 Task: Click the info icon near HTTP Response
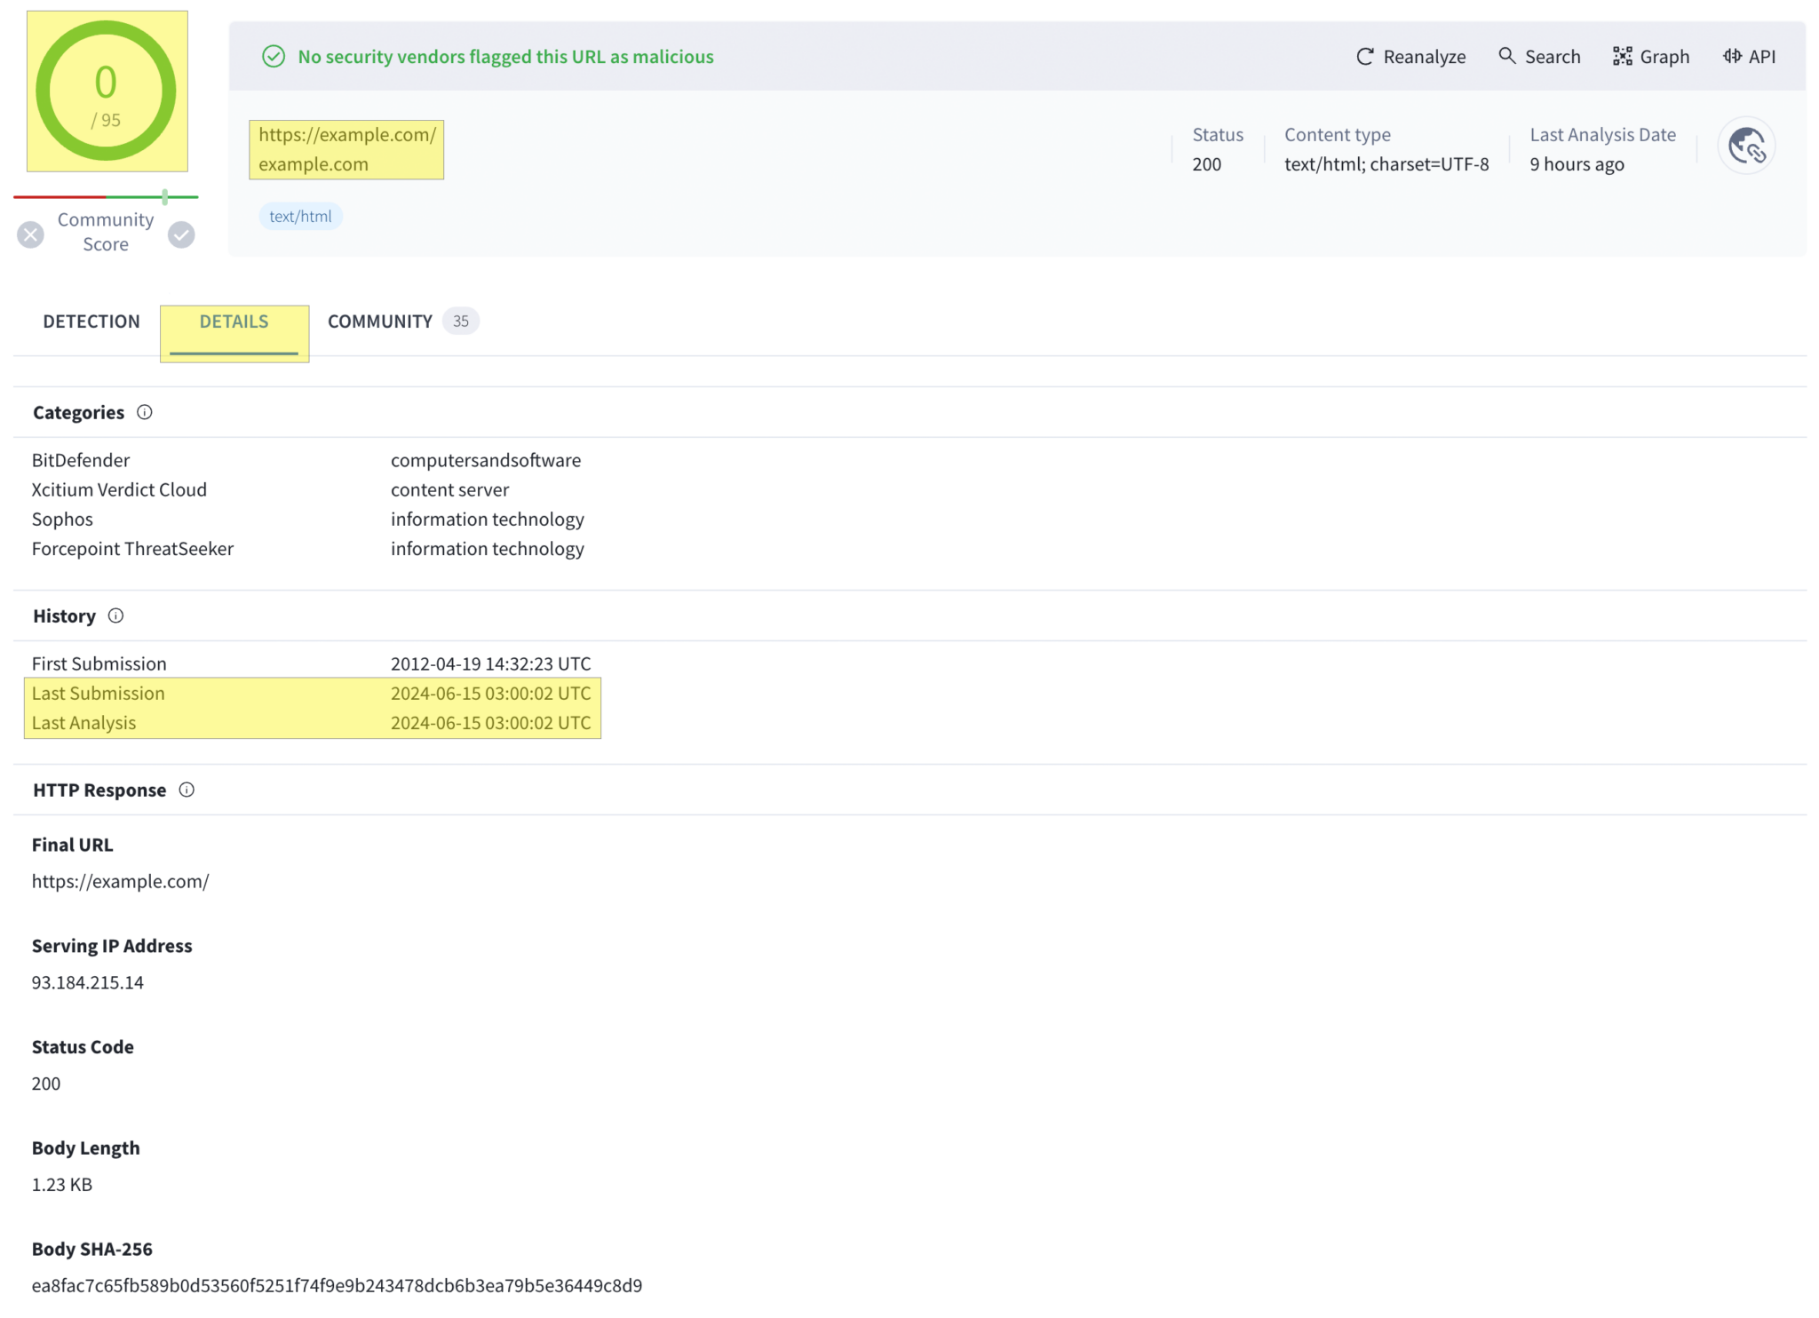point(187,790)
